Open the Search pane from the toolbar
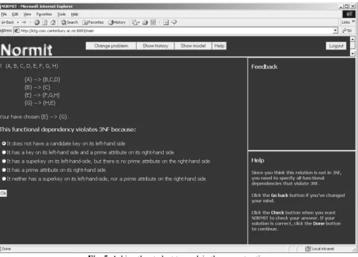Screen dimensions: 358x257 pyautogui.click(x=69, y=23)
